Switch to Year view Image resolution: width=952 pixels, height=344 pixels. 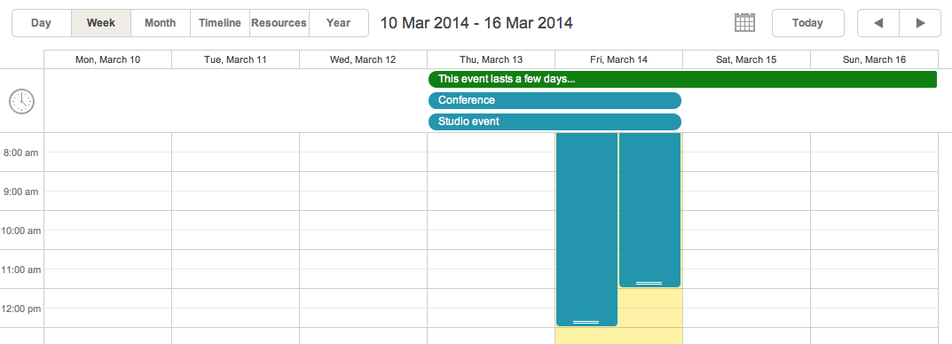[x=338, y=23]
